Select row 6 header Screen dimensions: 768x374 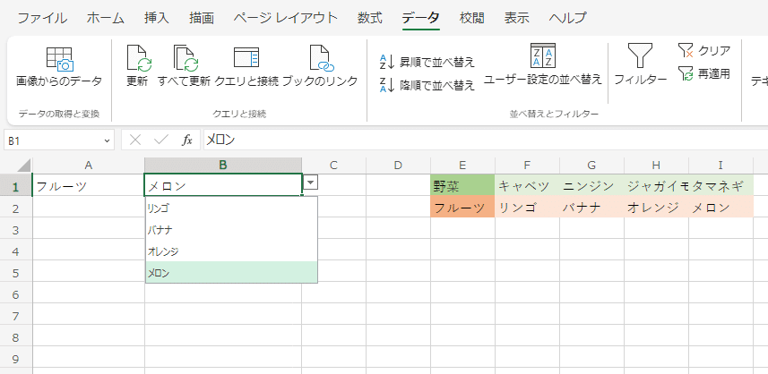16,294
